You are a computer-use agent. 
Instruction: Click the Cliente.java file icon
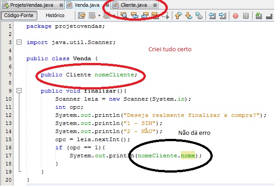pyautogui.click(x=115, y=5)
